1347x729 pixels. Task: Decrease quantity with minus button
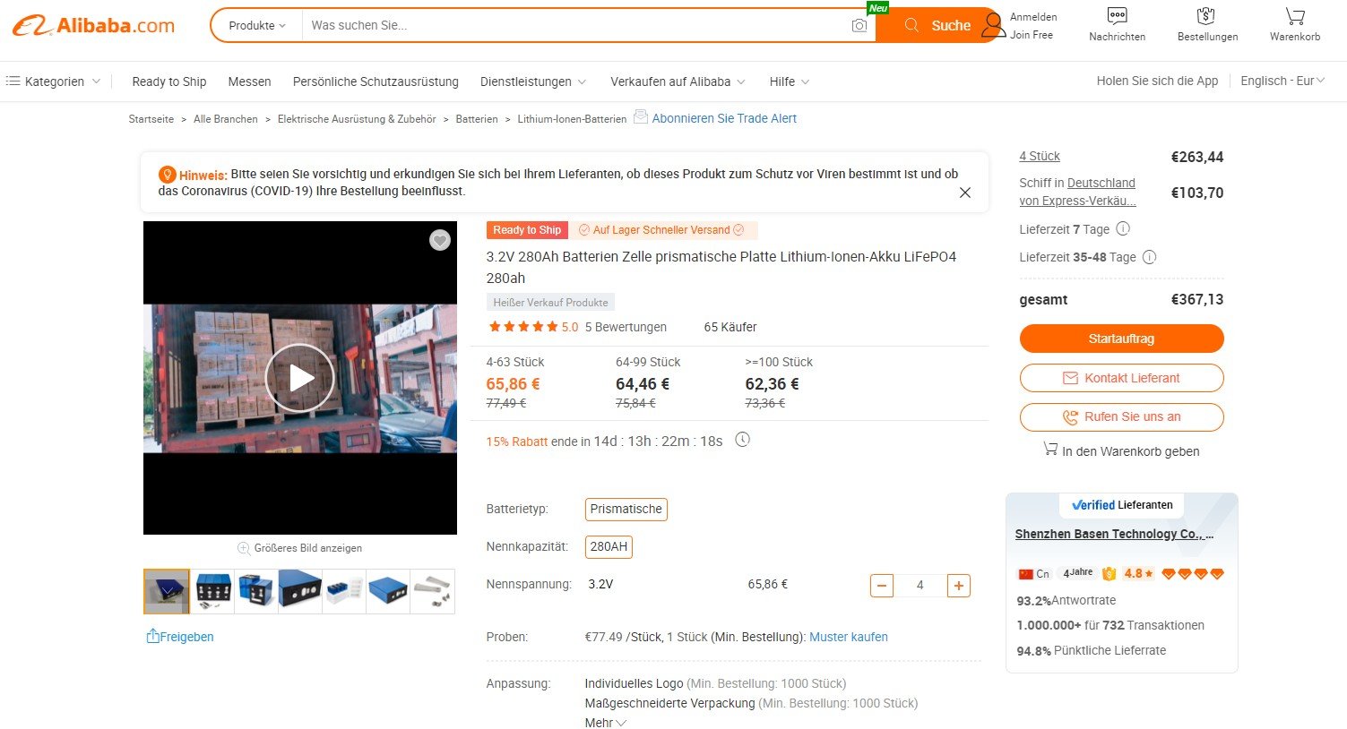tap(882, 586)
